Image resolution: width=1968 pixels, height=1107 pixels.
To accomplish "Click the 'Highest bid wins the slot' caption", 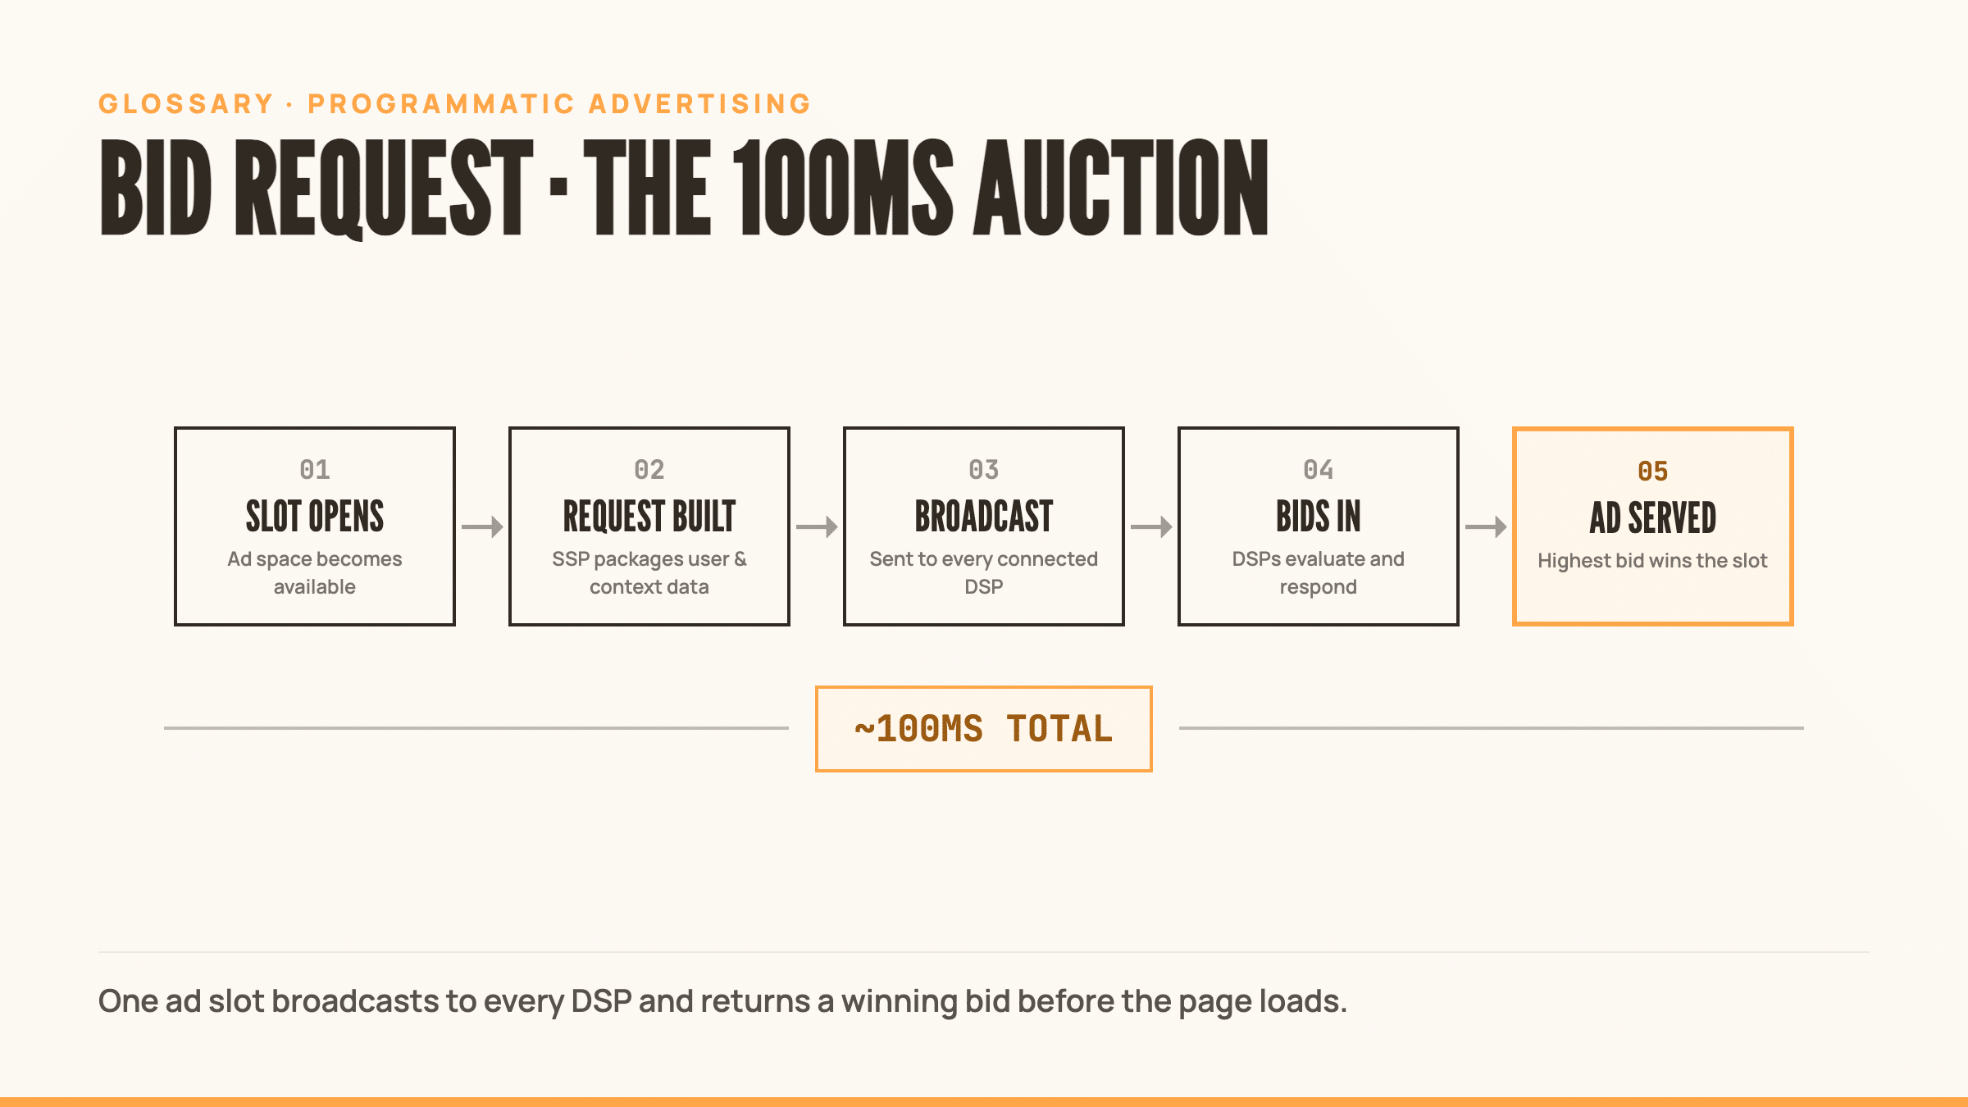I will click(x=1653, y=561).
